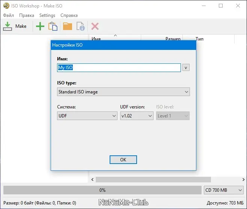247x209 pixels.
Task: Click the Make ISO toolbar button
Action: [15, 26]
